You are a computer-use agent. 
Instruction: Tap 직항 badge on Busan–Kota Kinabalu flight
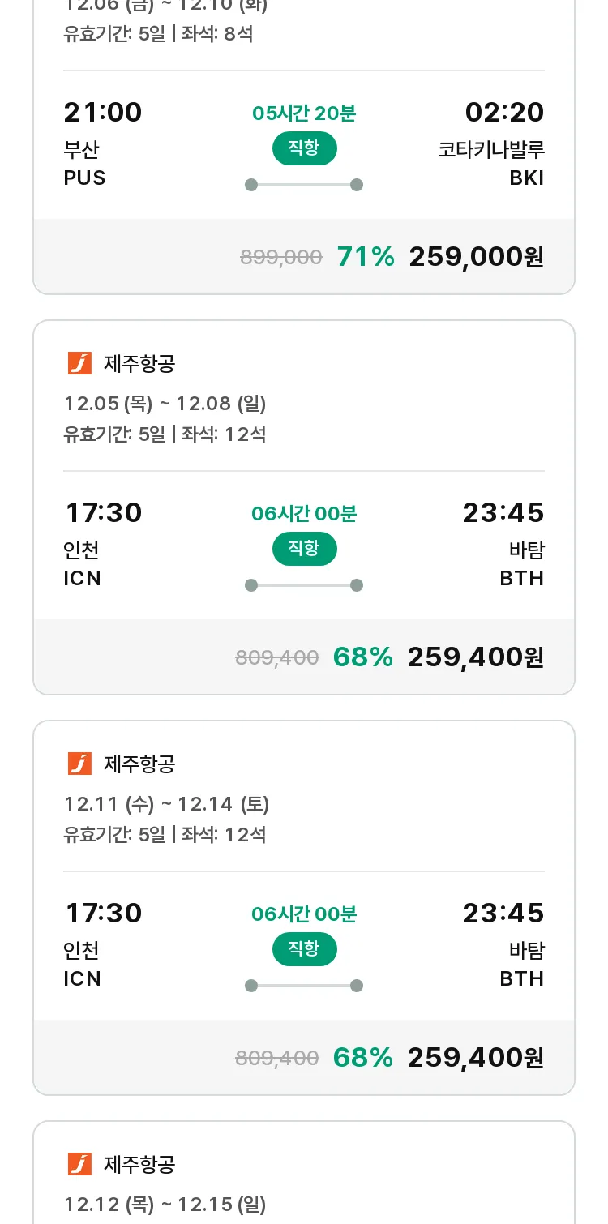(x=304, y=148)
